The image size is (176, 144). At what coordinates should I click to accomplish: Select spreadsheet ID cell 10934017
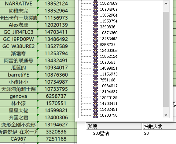point(56,68)
